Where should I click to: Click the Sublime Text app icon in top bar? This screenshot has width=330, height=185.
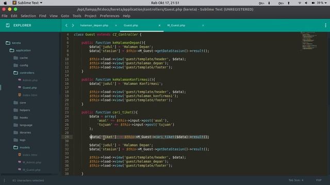pos(14,3)
